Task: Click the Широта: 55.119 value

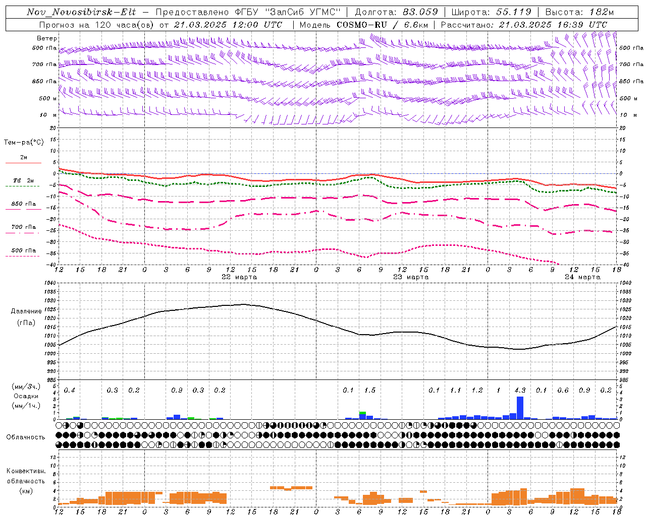Action: [x=491, y=12]
